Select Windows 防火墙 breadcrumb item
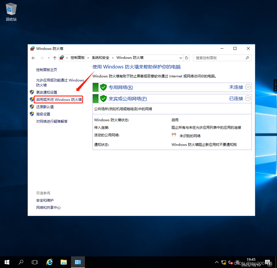277x268 pixels. pyautogui.click(x=130, y=58)
